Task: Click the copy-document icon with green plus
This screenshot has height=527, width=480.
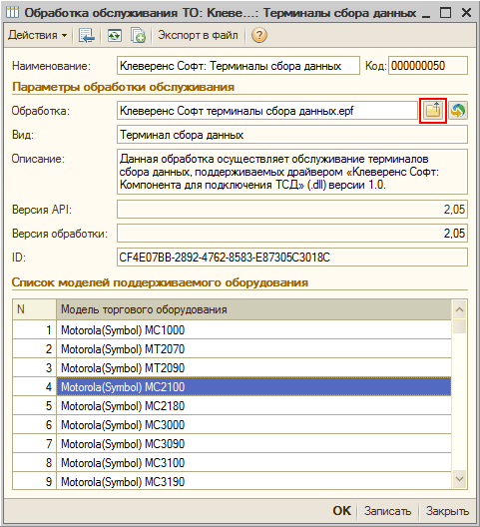Action: pyautogui.click(x=138, y=35)
